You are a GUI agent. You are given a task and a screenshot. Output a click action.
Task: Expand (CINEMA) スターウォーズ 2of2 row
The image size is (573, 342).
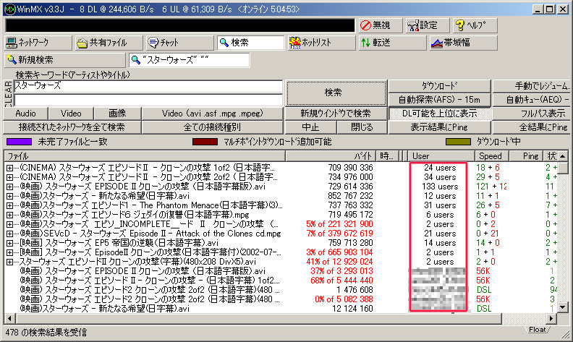(10, 177)
